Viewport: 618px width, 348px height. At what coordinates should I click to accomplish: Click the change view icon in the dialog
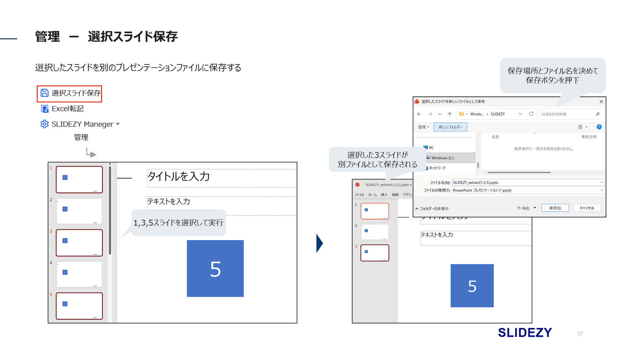click(x=581, y=127)
